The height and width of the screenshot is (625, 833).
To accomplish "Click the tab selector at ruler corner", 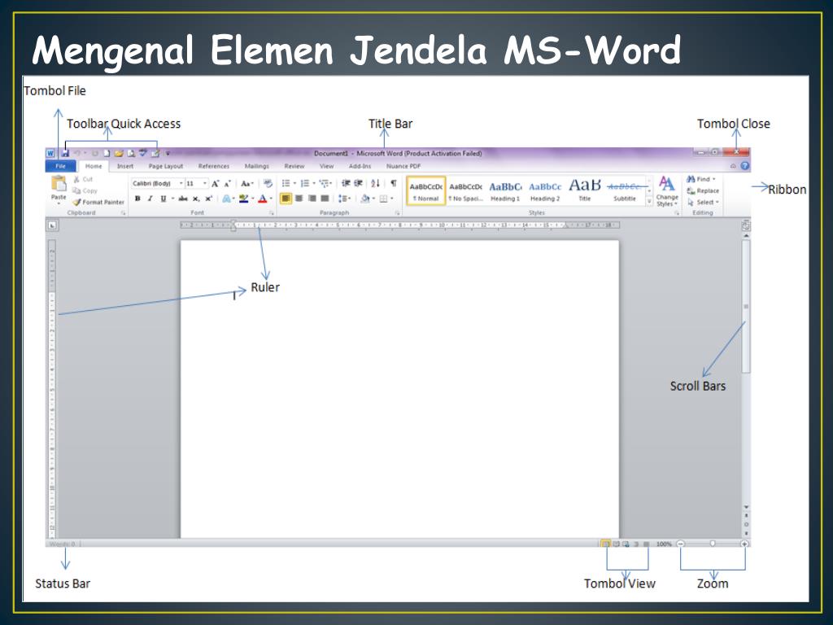I will tap(52, 225).
